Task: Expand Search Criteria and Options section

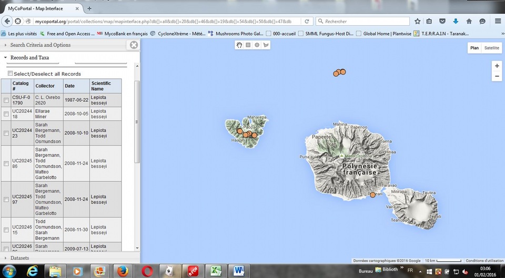Action: [x=41, y=45]
